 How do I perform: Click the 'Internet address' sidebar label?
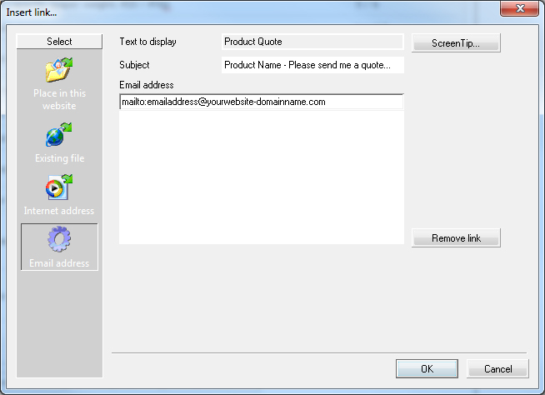[x=59, y=211]
